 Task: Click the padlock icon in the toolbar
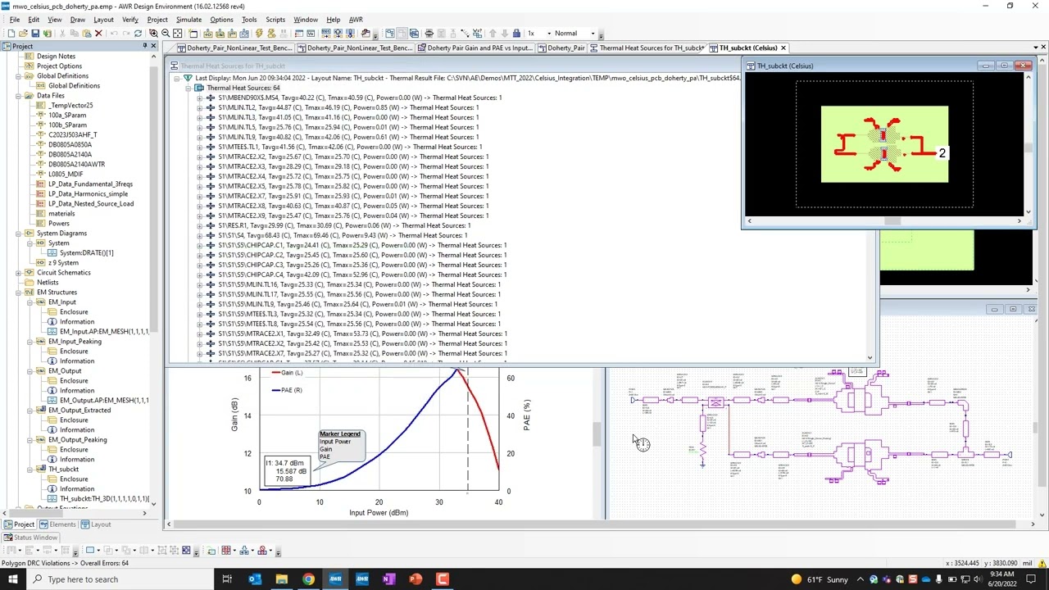[x=516, y=34]
